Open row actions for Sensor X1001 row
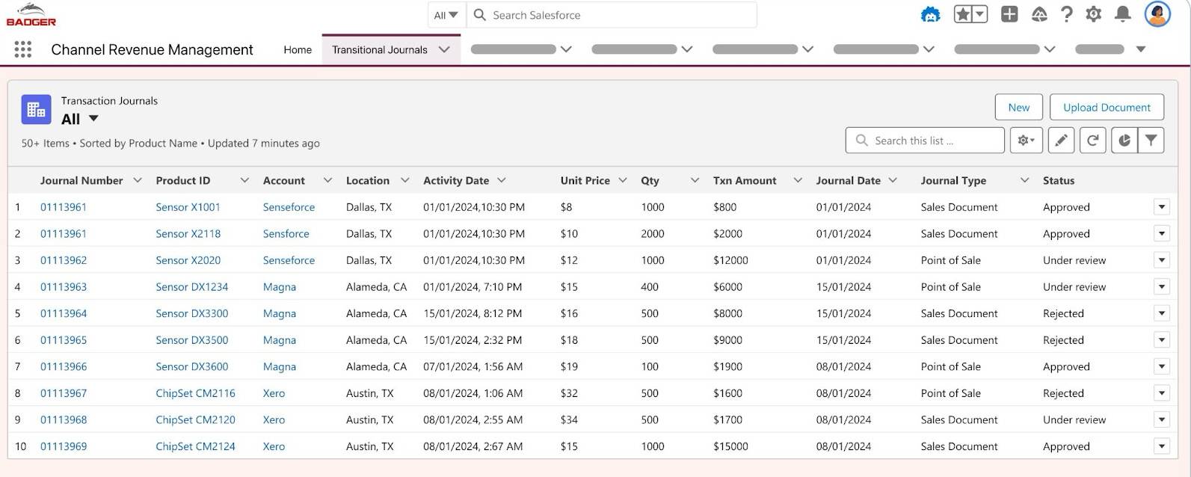 coord(1162,207)
